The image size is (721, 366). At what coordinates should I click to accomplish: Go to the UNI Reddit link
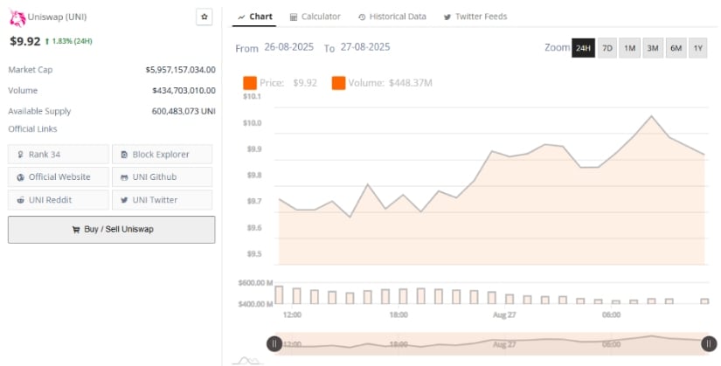click(59, 199)
